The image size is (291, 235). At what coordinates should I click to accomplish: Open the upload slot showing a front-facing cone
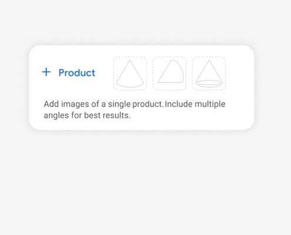tap(130, 73)
